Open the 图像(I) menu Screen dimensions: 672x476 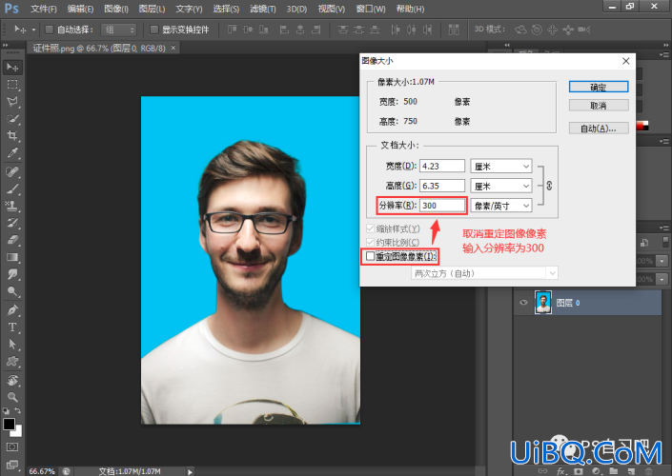116,9
